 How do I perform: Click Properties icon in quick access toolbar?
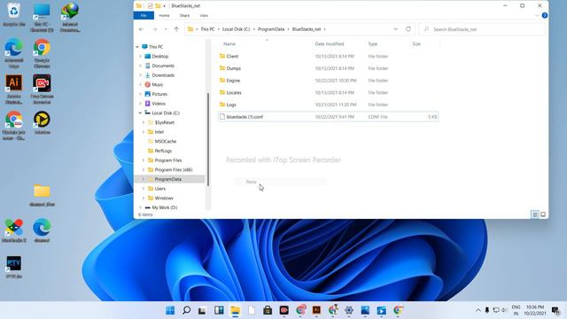(150, 6)
